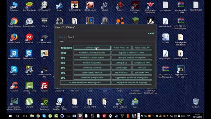
Task: Select the Steam desktop shortcut
Action: point(59,7)
